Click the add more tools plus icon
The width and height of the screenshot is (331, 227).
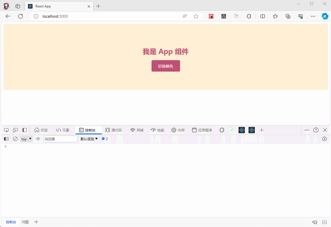(x=262, y=130)
